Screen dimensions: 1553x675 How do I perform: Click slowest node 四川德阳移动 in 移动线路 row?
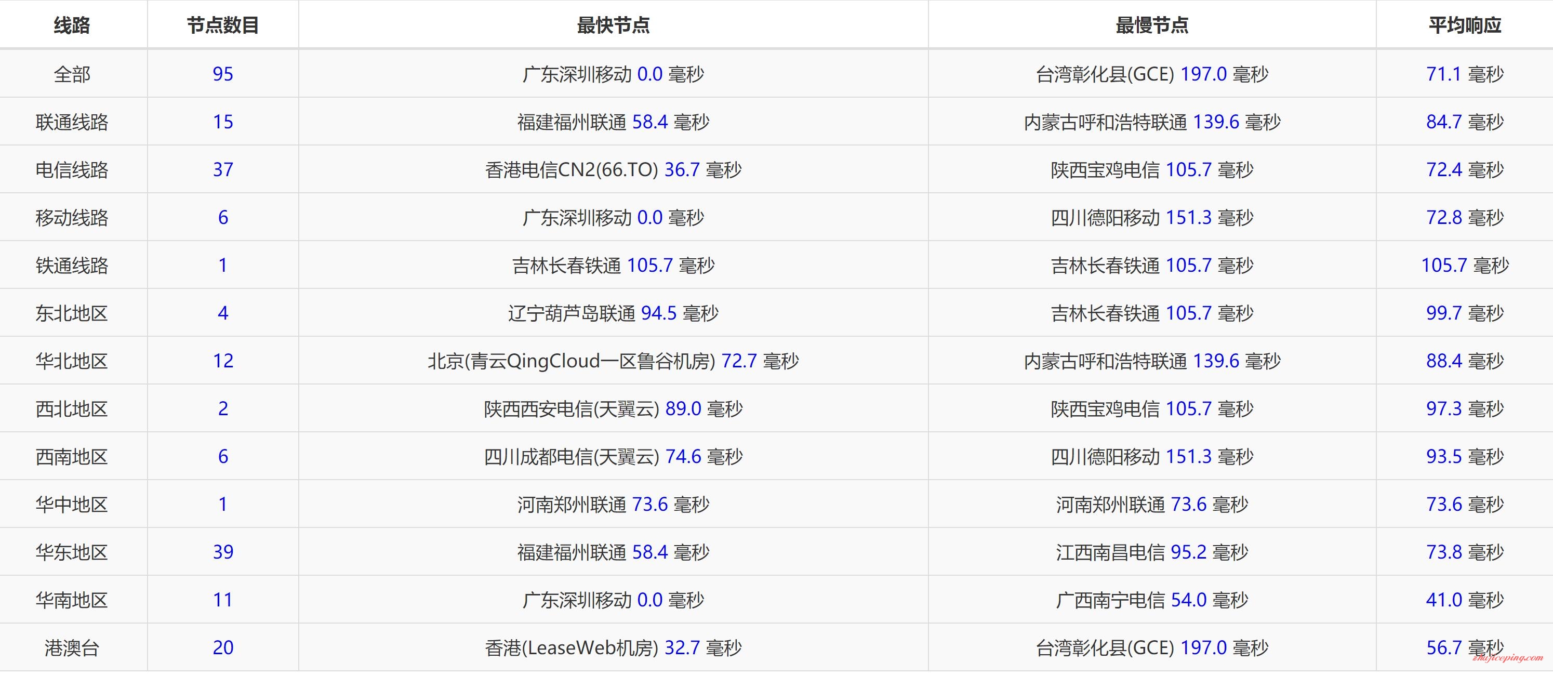click(1105, 218)
